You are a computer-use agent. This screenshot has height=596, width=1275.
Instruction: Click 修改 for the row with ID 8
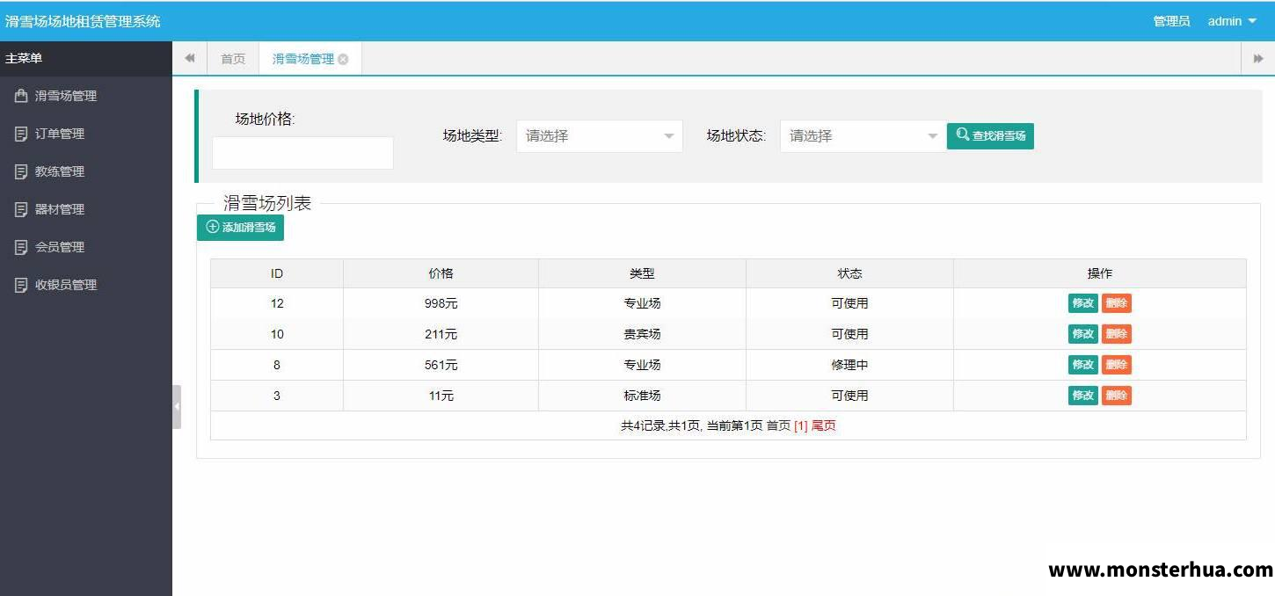coord(1082,365)
